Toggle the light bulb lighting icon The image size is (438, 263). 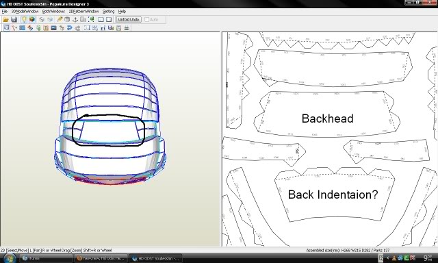(x=24, y=20)
